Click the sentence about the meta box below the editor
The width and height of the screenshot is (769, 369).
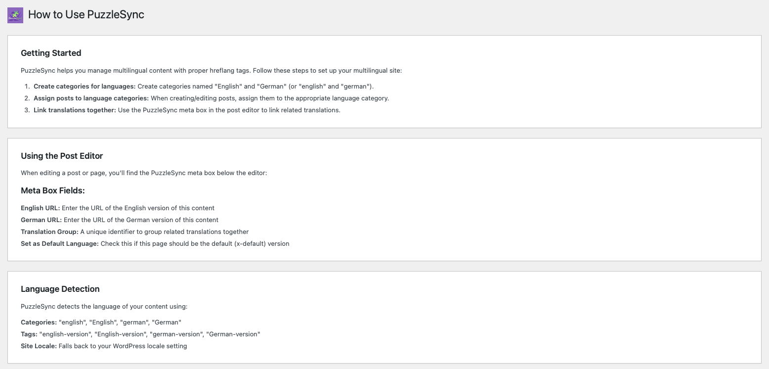click(x=144, y=173)
